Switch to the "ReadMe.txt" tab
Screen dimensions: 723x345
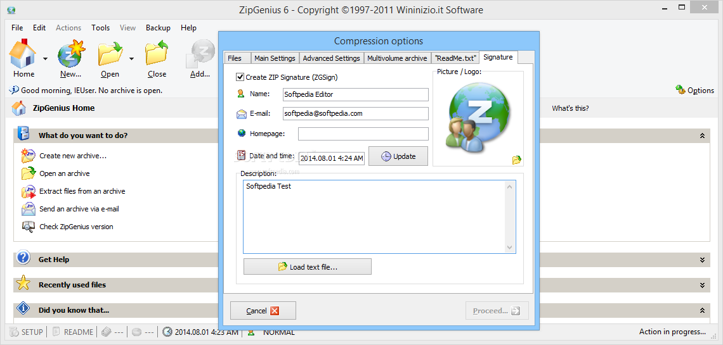[x=455, y=58]
